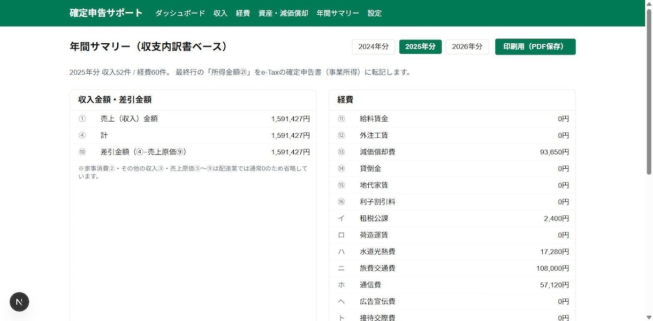
Task: Select the 計 row label
Action: (104, 135)
